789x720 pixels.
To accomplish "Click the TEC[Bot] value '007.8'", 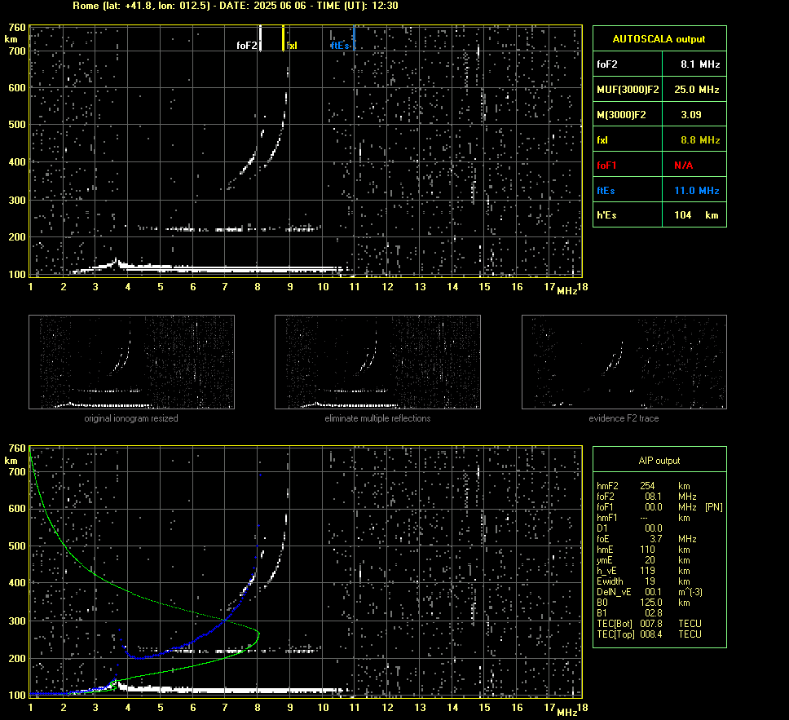I will (x=650, y=623).
